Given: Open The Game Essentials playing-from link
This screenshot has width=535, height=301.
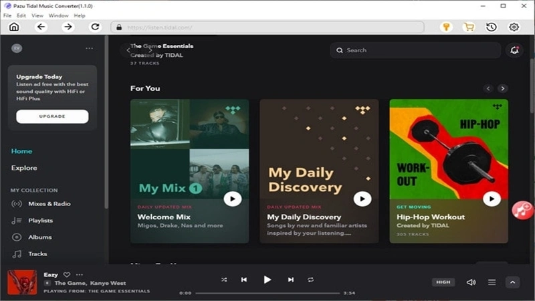Looking at the screenshot, I should click(x=119, y=291).
